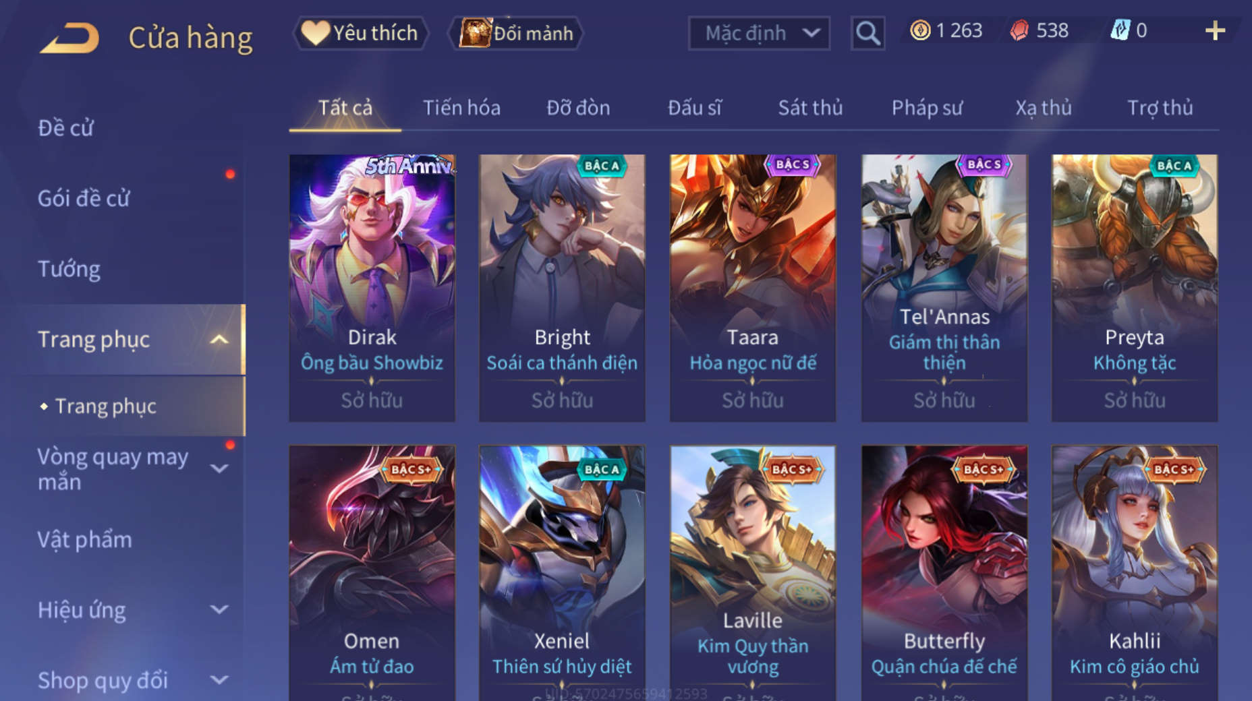Select Butterfly Quận chúa đế chế skin
This screenshot has height=701, width=1252.
click(x=944, y=573)
